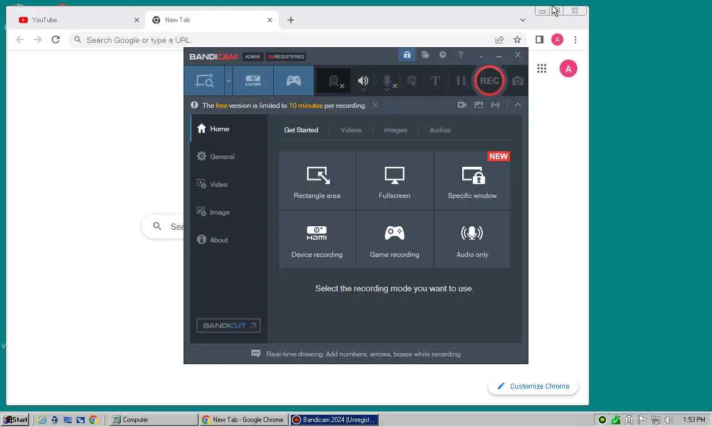Choose the Audio only recording tile
This screenshot has width=712, height=427.
pyautogui.click(x=472, y=240)
